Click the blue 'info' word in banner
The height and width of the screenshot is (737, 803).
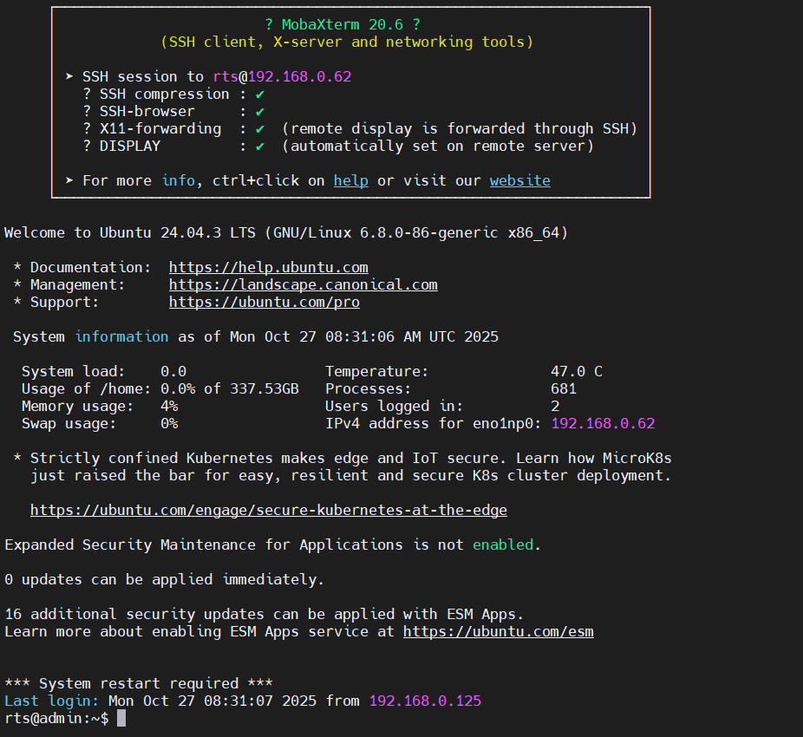coord(179,181)
